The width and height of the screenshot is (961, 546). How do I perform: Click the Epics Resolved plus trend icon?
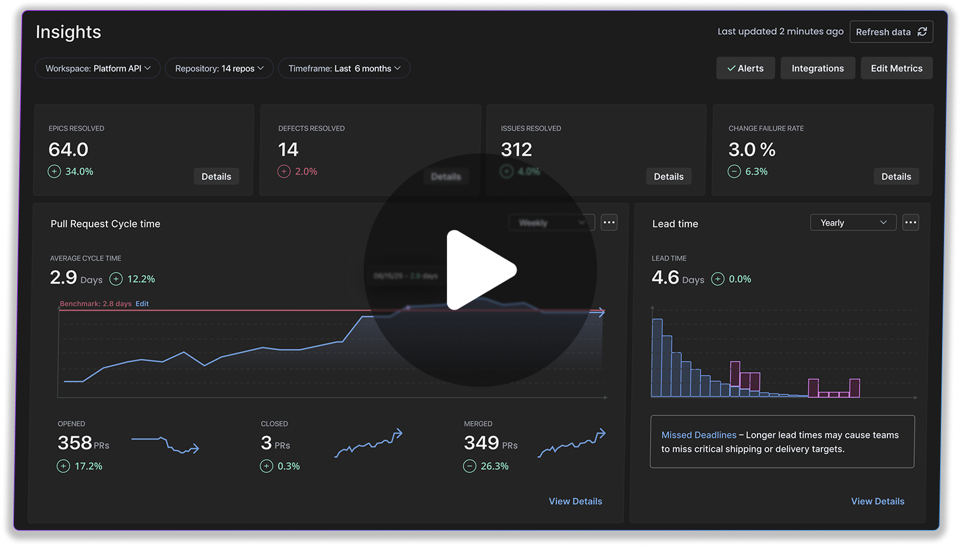(55, 171)
